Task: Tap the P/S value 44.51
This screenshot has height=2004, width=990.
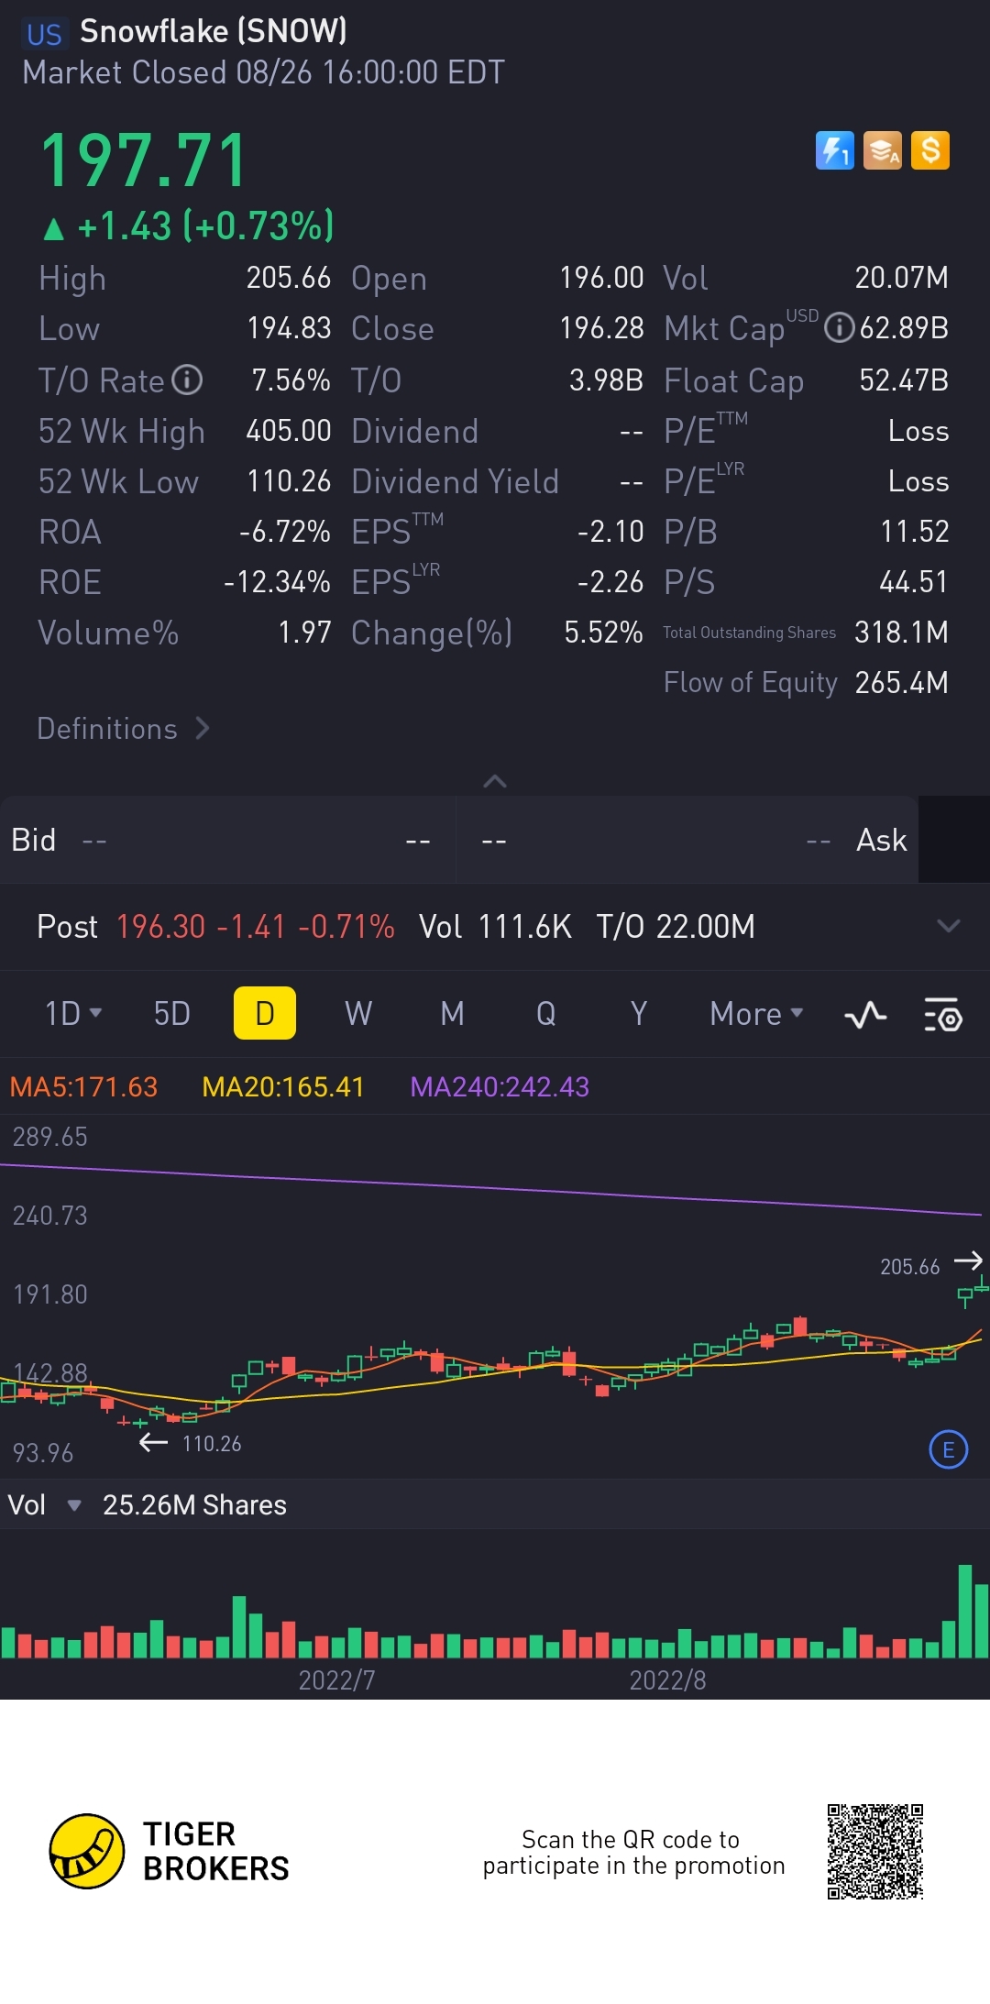Action: [x=914, y=582]
